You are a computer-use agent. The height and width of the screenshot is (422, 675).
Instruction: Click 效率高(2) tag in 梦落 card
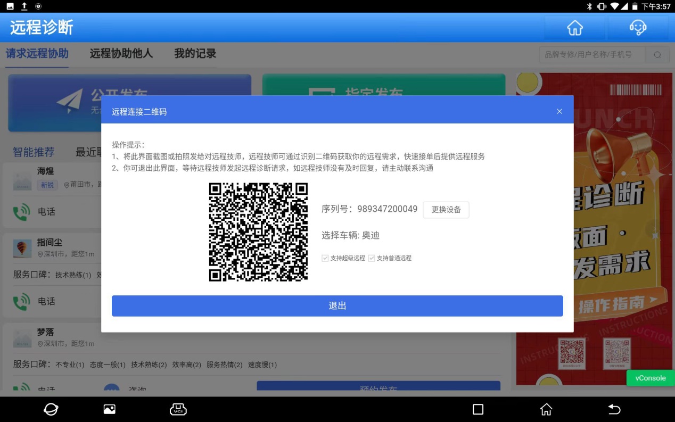click(187, 365)
